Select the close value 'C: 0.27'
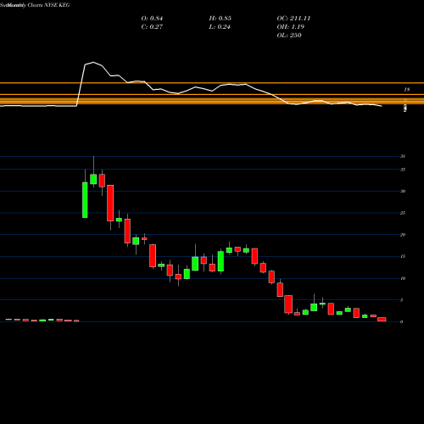Screen dimensions: 424x424 (152, 27)
